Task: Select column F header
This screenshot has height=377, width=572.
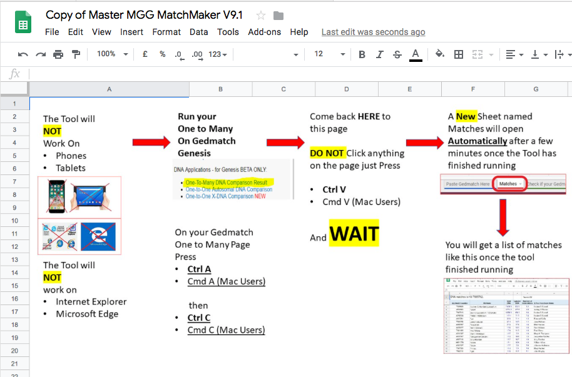Action: pyautogui.click(x=472, y=89)
